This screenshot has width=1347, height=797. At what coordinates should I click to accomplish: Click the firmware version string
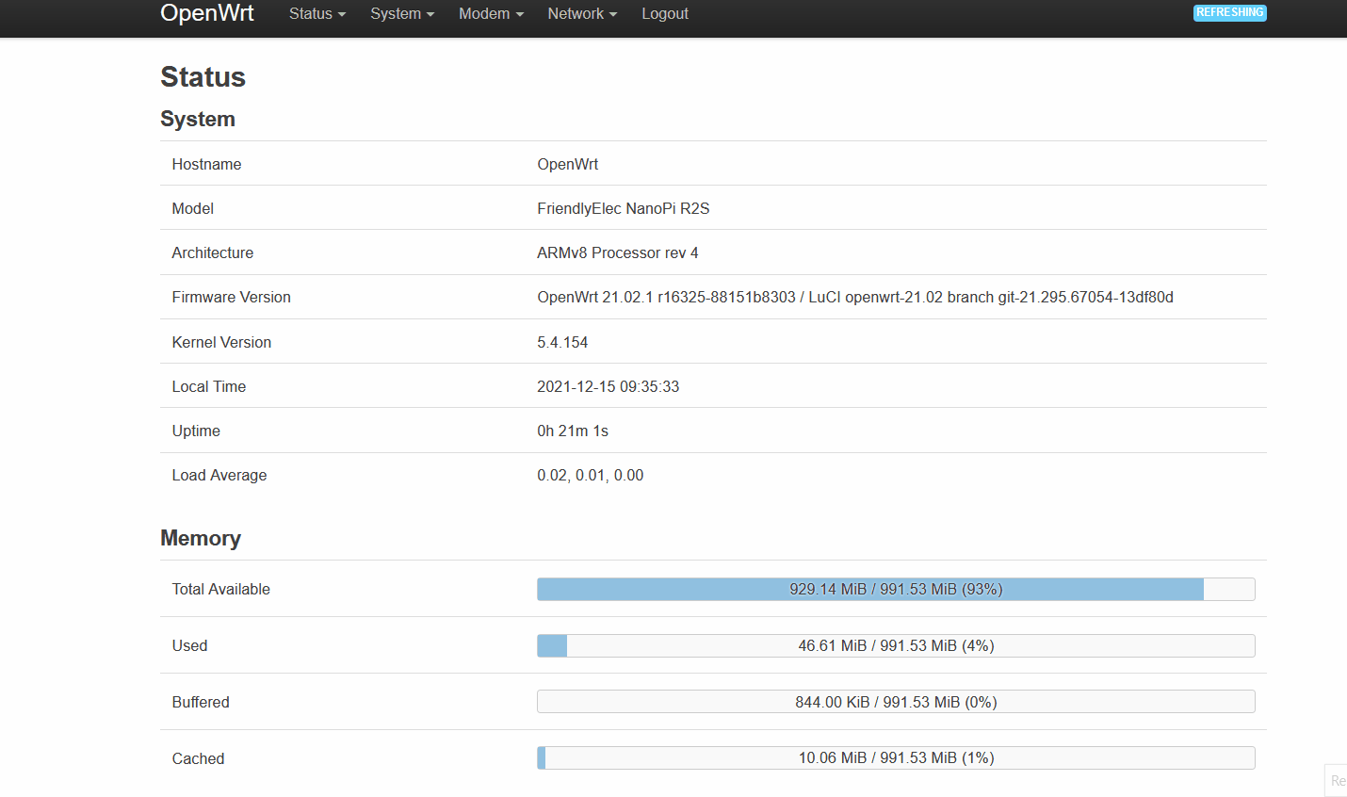(x=855, y=297)
